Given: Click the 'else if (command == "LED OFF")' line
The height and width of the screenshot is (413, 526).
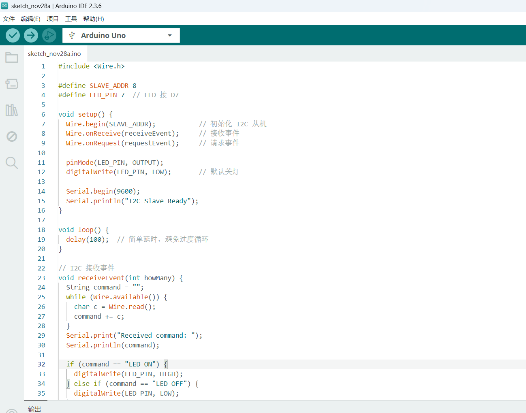Looking at the screenshot, I should [132, 384].
